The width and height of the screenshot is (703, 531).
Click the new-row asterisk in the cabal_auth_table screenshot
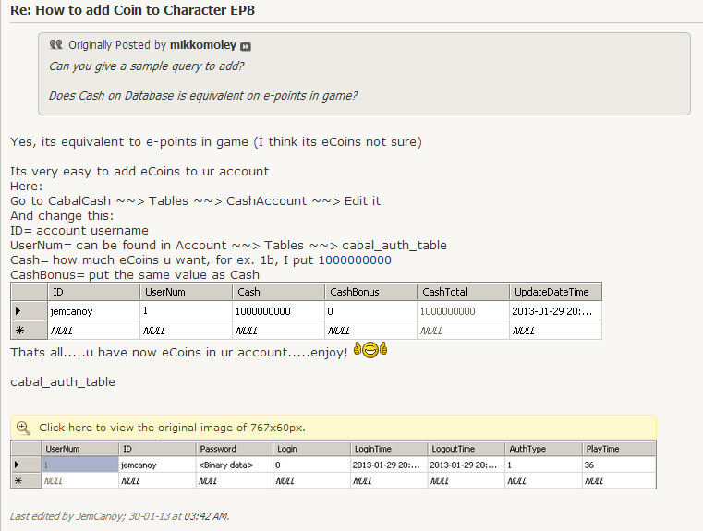(x=17, y=481)
